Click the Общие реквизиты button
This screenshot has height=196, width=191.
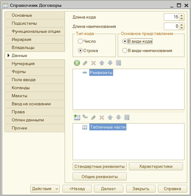click(100, 176)
